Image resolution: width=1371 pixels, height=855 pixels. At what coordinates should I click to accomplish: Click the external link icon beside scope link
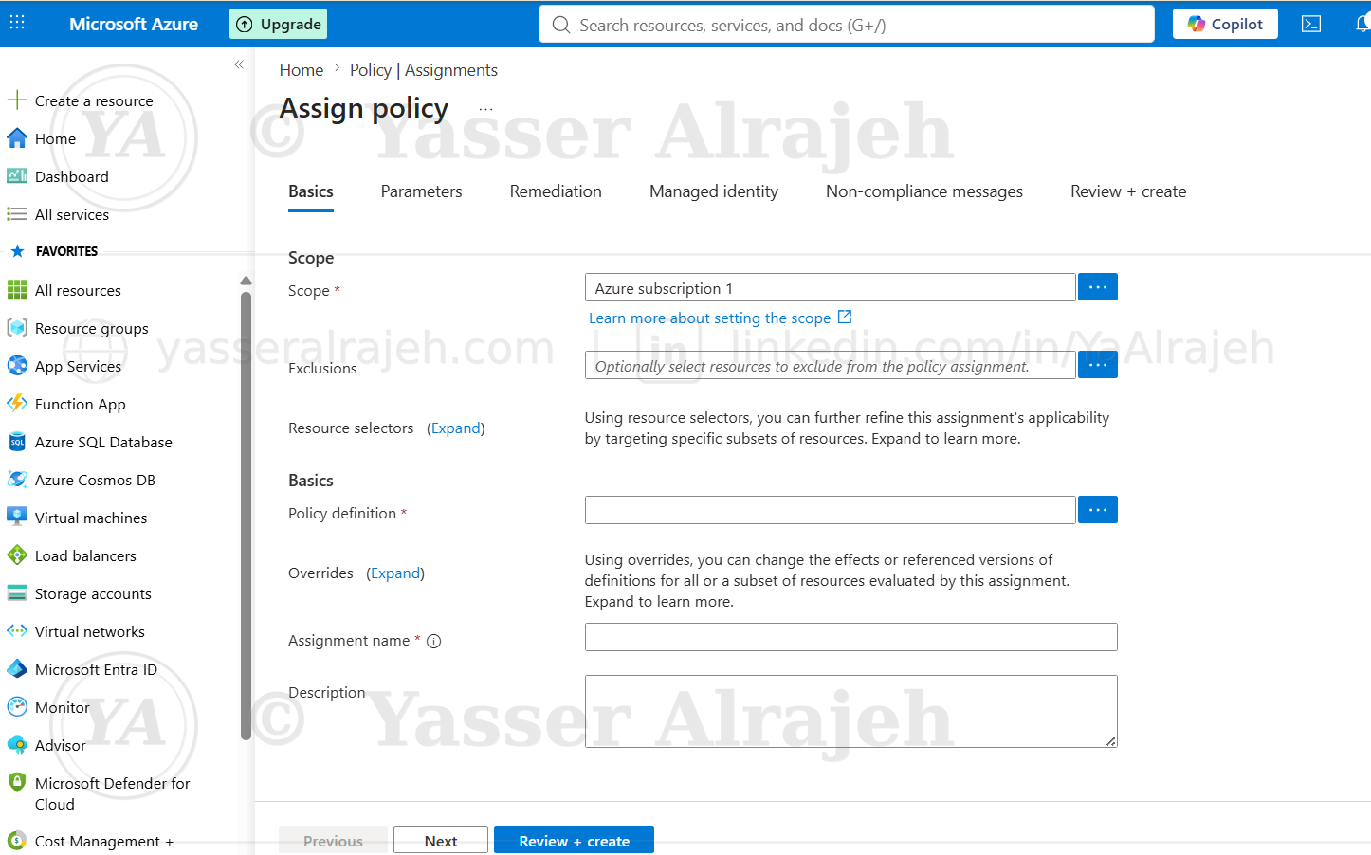[845, 317]
